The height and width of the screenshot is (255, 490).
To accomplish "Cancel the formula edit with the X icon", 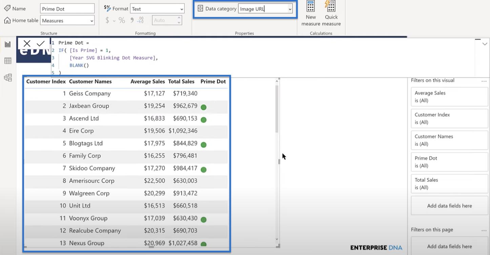I will (27, 43).
